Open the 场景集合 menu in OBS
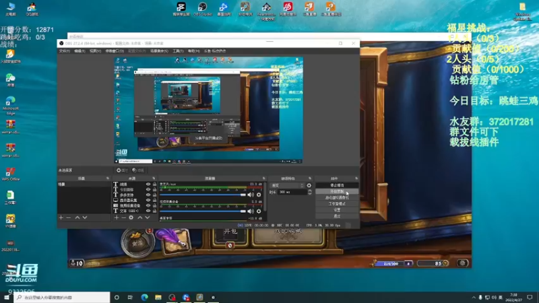This screenshot has height=303, width=539. point(159,51)
